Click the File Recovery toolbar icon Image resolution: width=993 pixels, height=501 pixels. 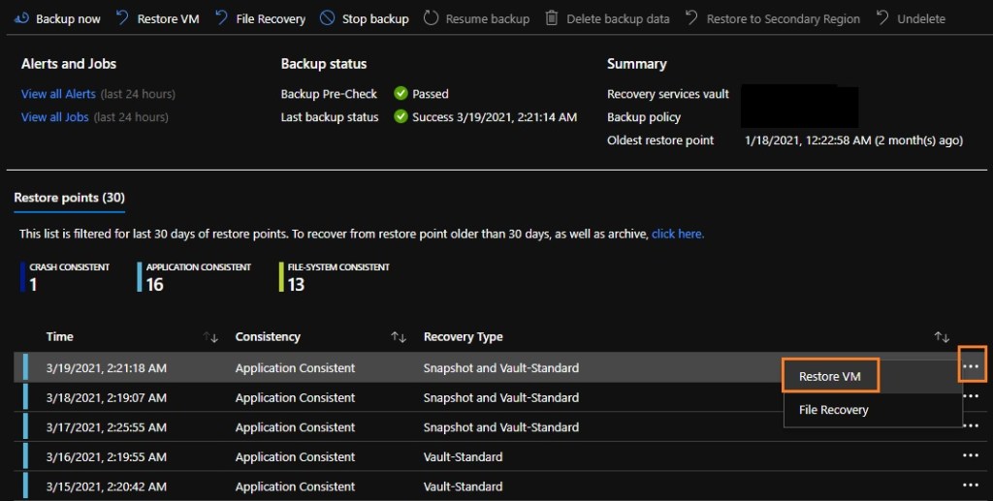pos(222,17)
